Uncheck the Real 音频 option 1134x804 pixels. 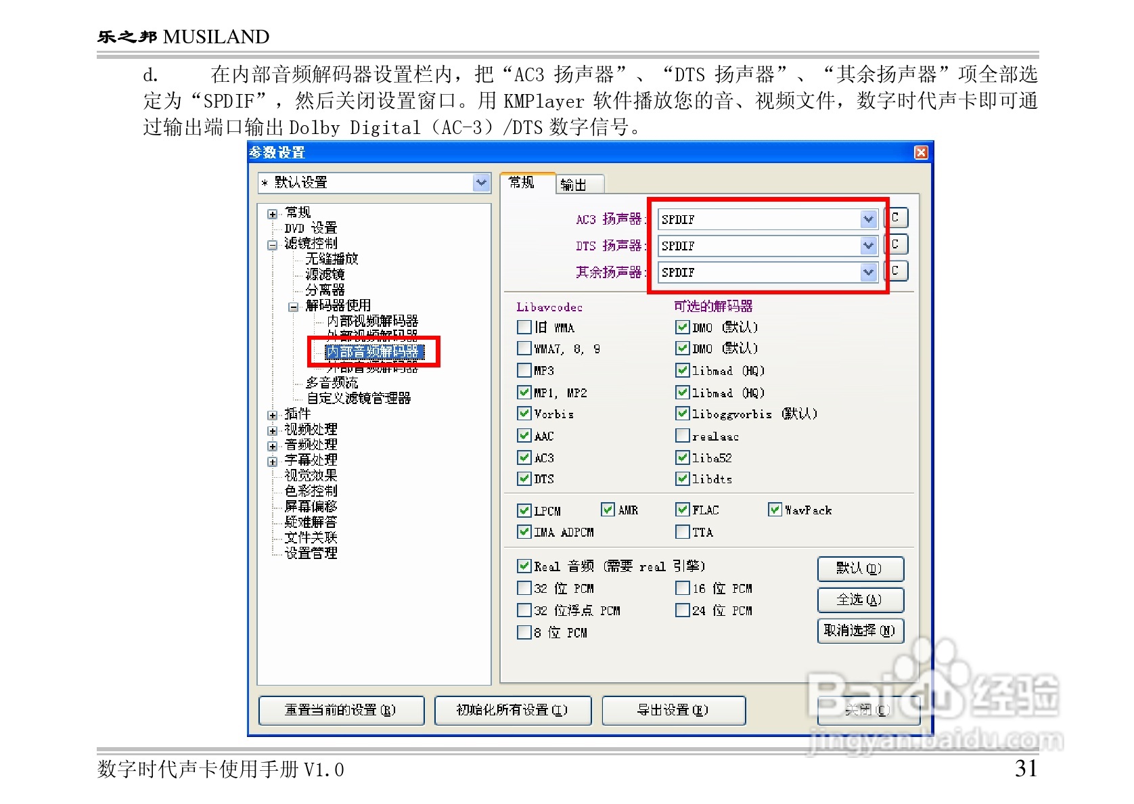[524, 566]
